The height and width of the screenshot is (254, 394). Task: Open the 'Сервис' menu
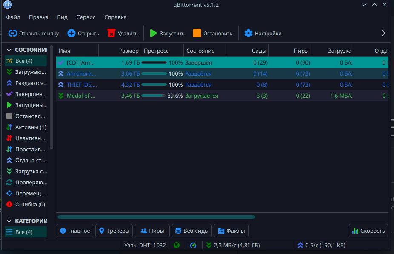[x=86, y=17]
